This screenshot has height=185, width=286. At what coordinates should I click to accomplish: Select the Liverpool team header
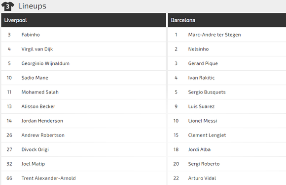(83, 20)
